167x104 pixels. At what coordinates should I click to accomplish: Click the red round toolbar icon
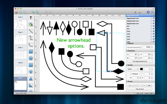16,12
